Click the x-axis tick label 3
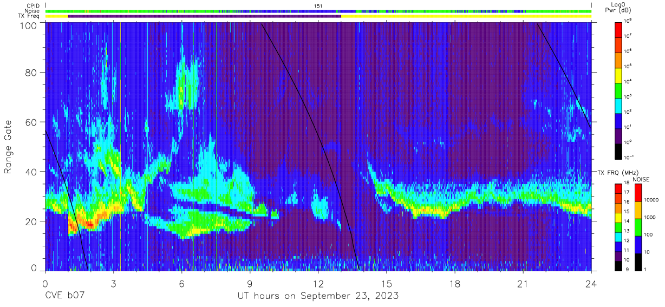Image resolution: width=665 pixels, height=307 pixels. click(x=113, y=283)
